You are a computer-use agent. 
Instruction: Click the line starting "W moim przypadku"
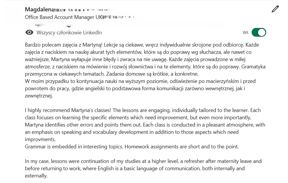point(140,81)
